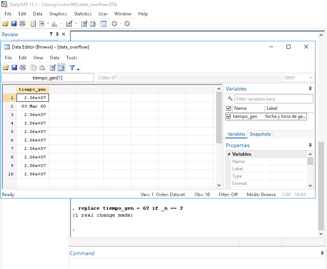The width and height of the screenshot is (327, 269).
Task: Switch to Edit mode icon in Data Editor
Action: coord(52,67)
